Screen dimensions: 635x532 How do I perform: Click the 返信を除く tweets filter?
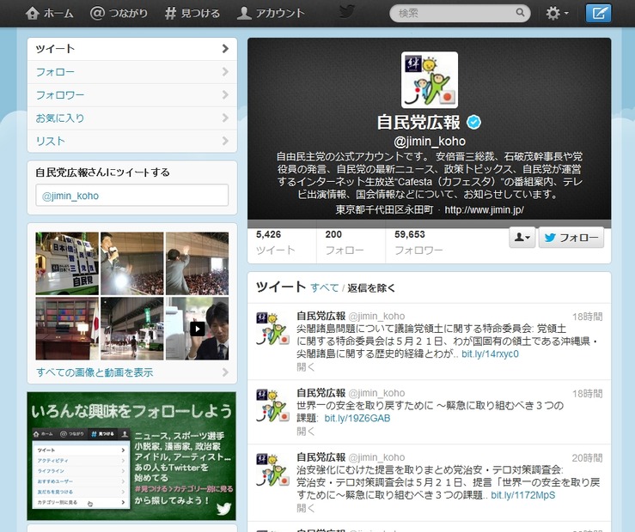tap(371, 287)
